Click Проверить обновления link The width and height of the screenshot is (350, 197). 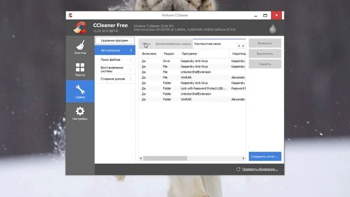(260, 169)
